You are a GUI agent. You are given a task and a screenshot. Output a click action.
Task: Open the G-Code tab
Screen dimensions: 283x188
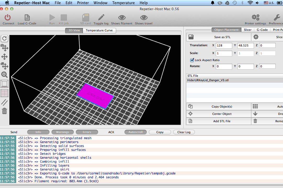262,30
